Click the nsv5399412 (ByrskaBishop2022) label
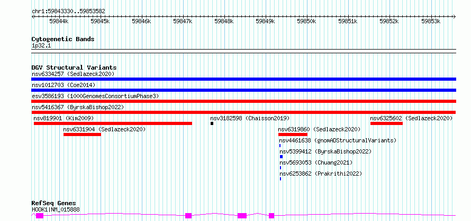 click(325, 151)
